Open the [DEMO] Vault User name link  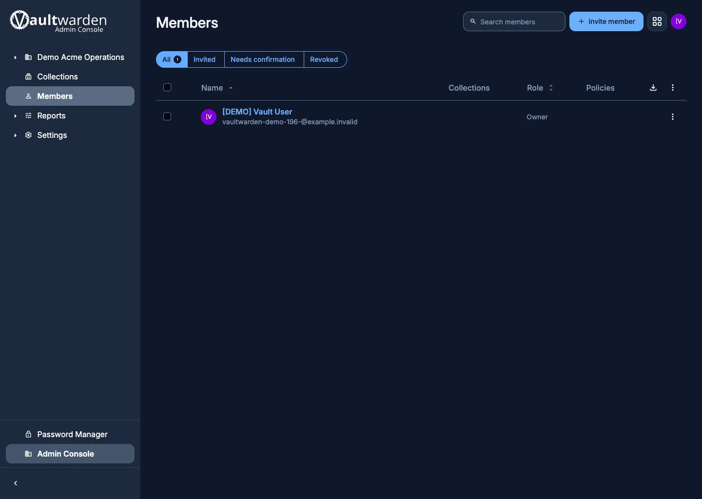pyautogui.click(x=257, y=112)
